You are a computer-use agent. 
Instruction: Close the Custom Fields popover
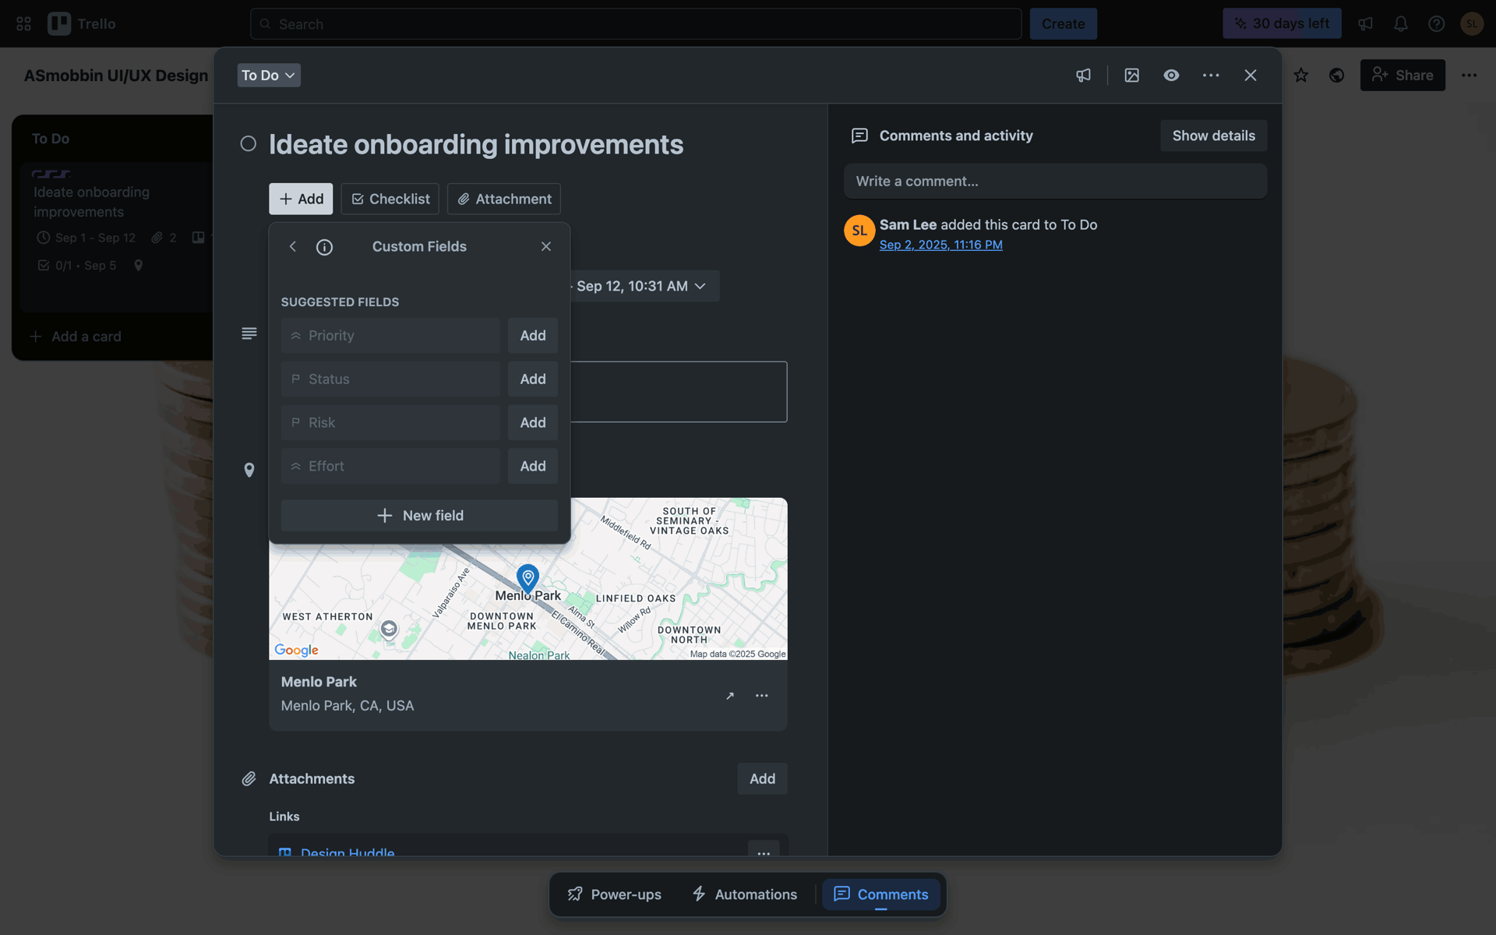coord(546,246)
